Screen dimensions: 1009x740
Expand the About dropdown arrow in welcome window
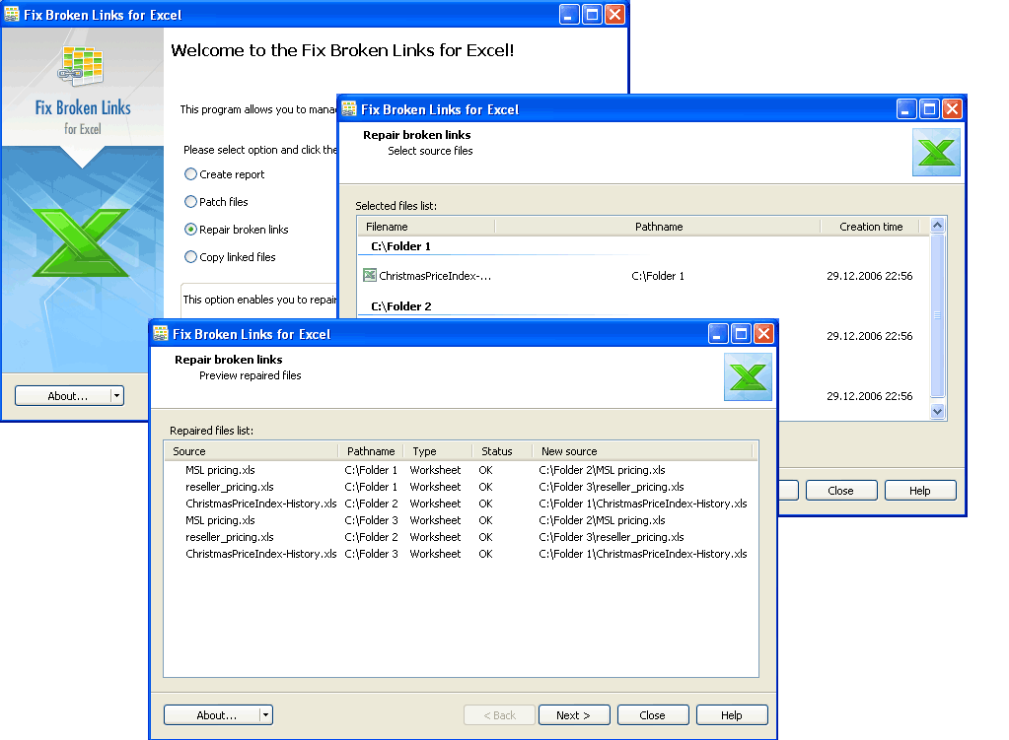(x=117, y=396)
